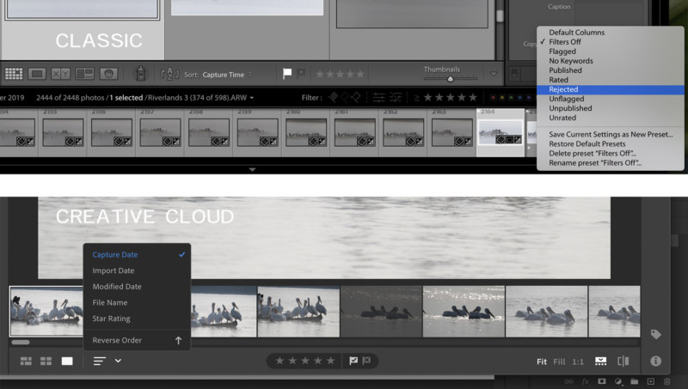Switch to Grid view in Classic toolbar

coord(14,74)
